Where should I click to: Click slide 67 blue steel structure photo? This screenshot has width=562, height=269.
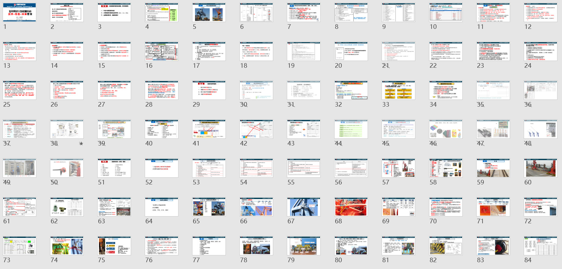pos(304,207)
